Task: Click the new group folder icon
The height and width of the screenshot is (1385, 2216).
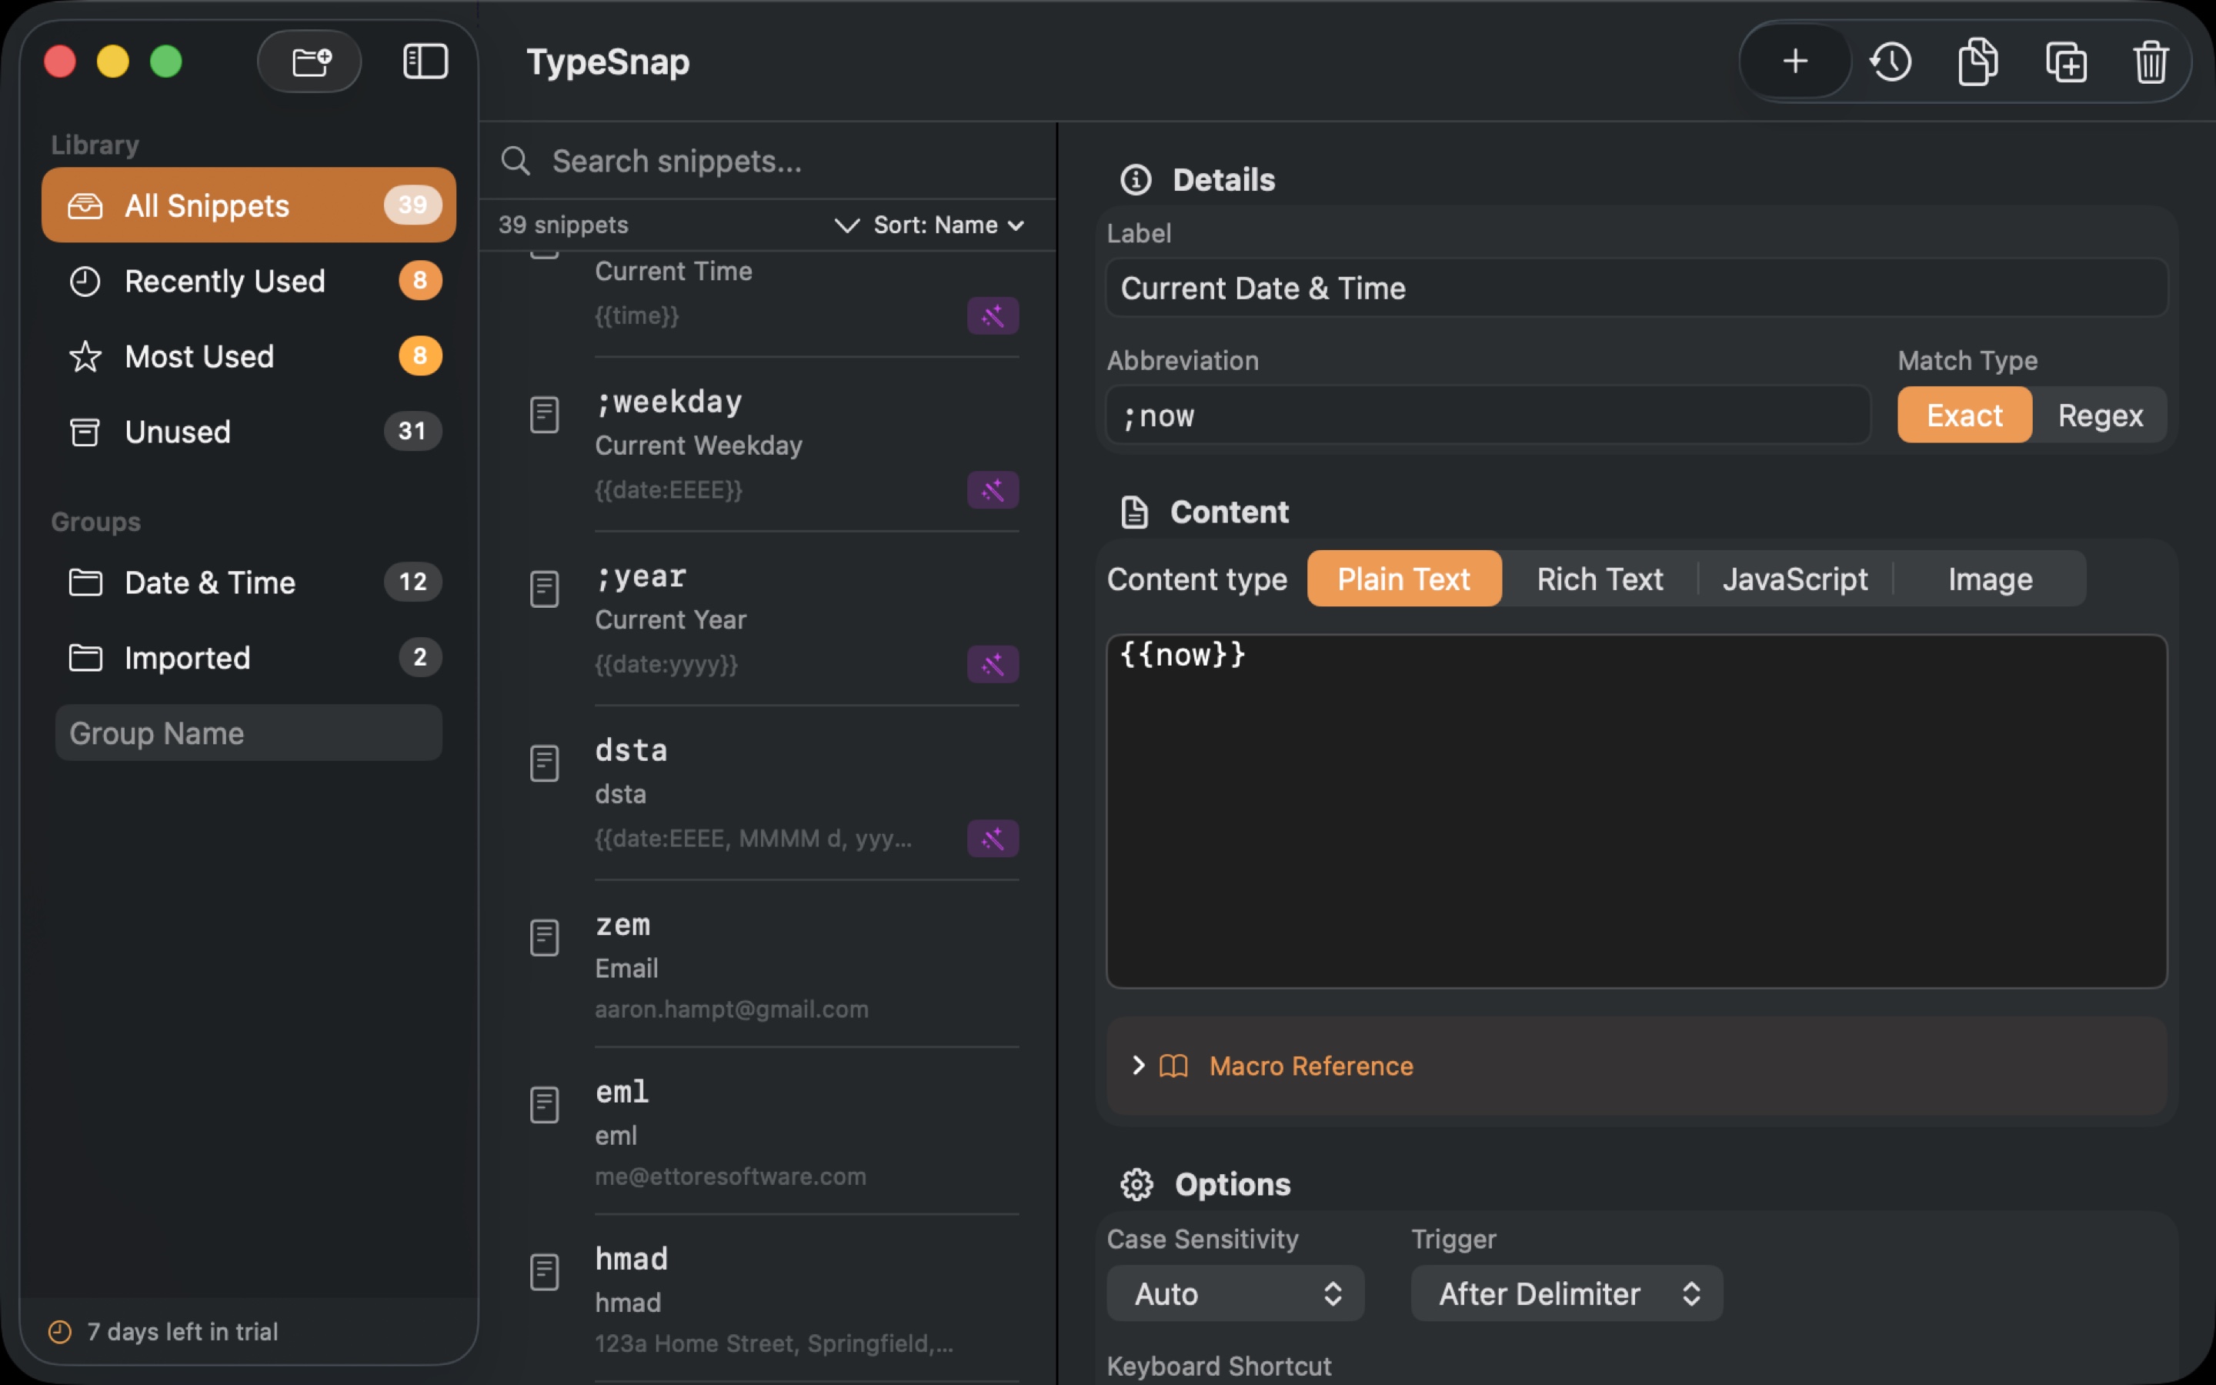Action: (309, 62)
